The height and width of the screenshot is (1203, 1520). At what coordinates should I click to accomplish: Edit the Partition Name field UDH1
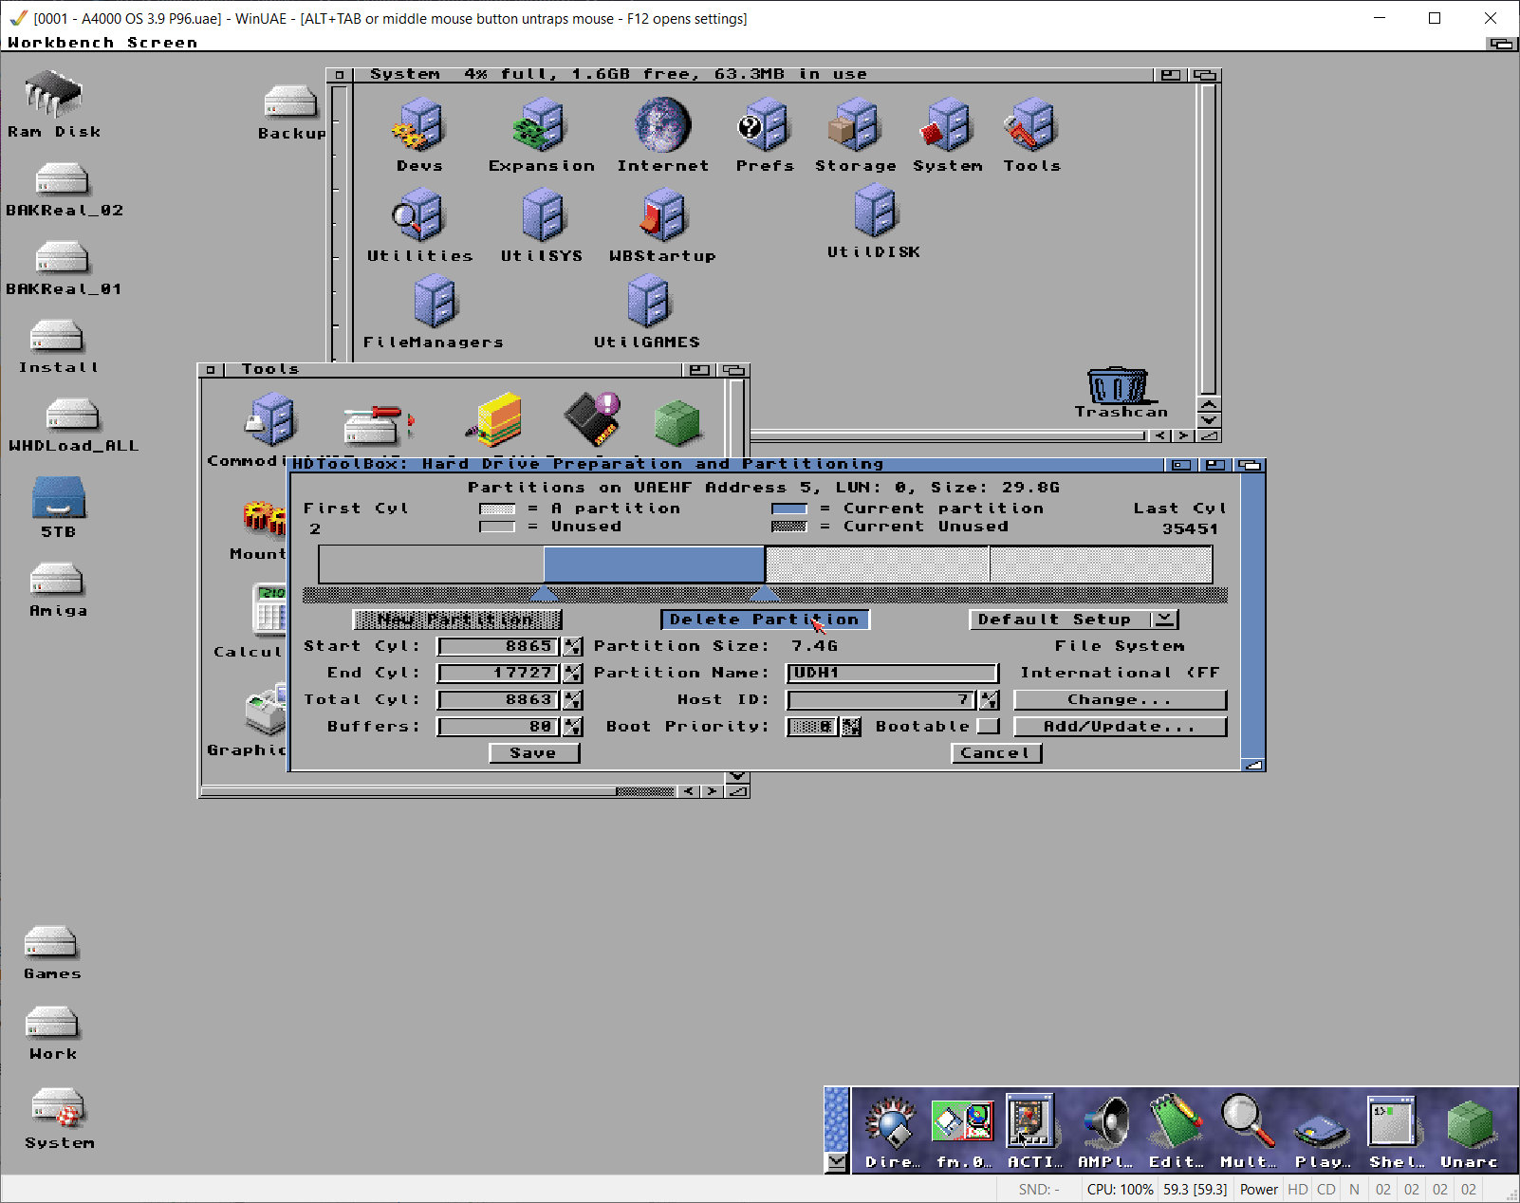(x=892, y=673)
